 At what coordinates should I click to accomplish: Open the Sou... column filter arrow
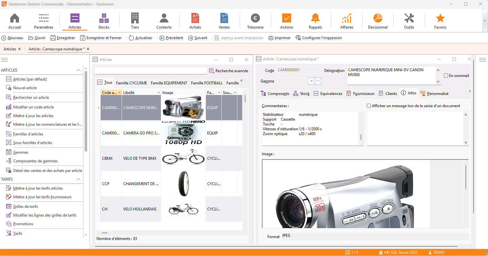235,92
